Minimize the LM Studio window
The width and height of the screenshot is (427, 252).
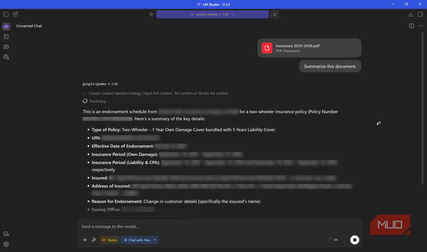393,4
